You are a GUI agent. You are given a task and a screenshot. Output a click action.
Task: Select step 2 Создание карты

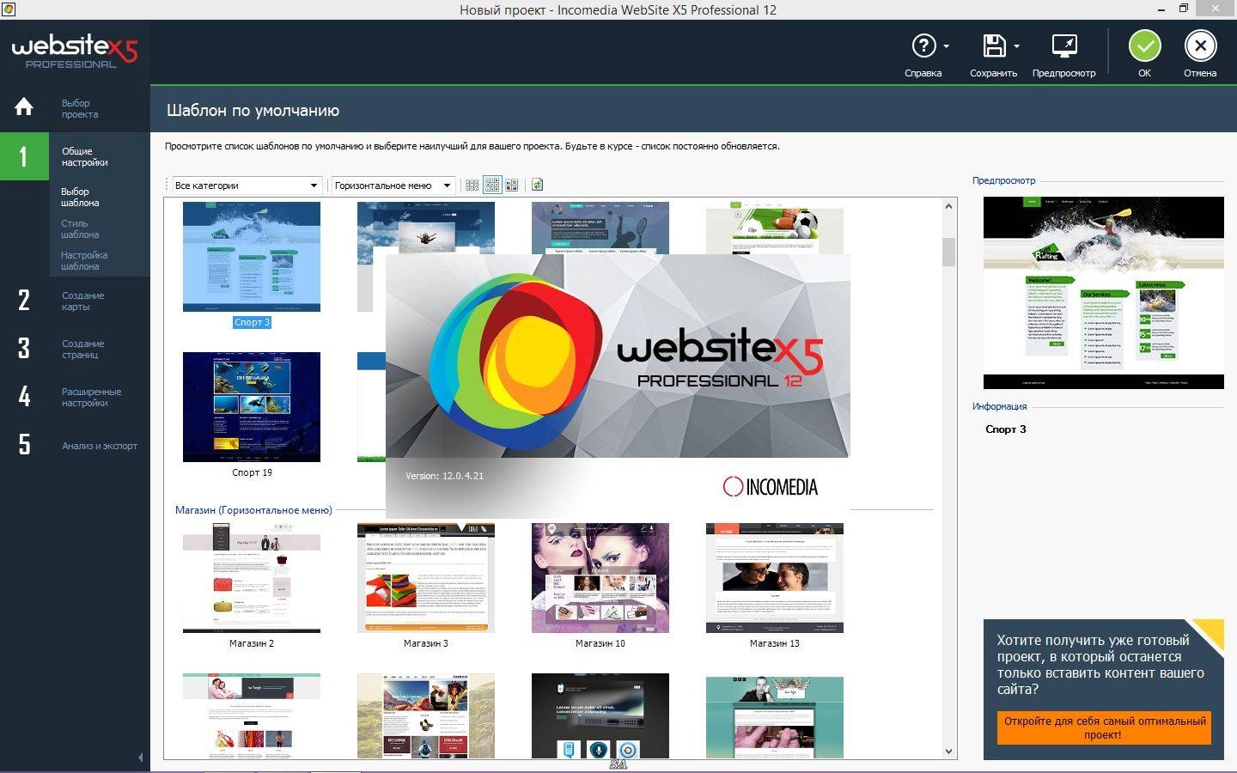click(x=75, y=301)
